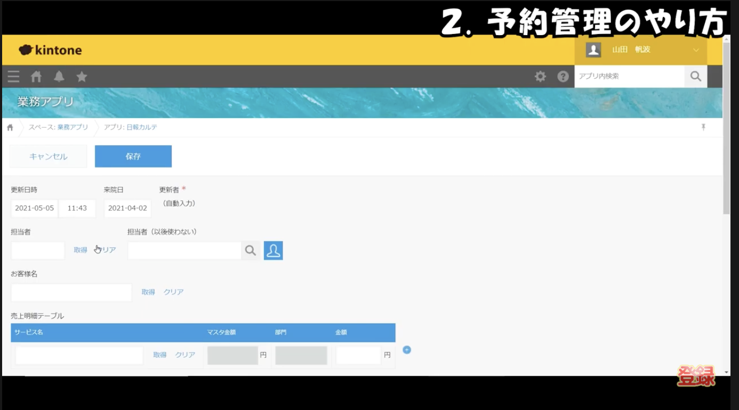Open the hamburger navigation menu
The image size is (739, 410).
click(x=13, y=76)
